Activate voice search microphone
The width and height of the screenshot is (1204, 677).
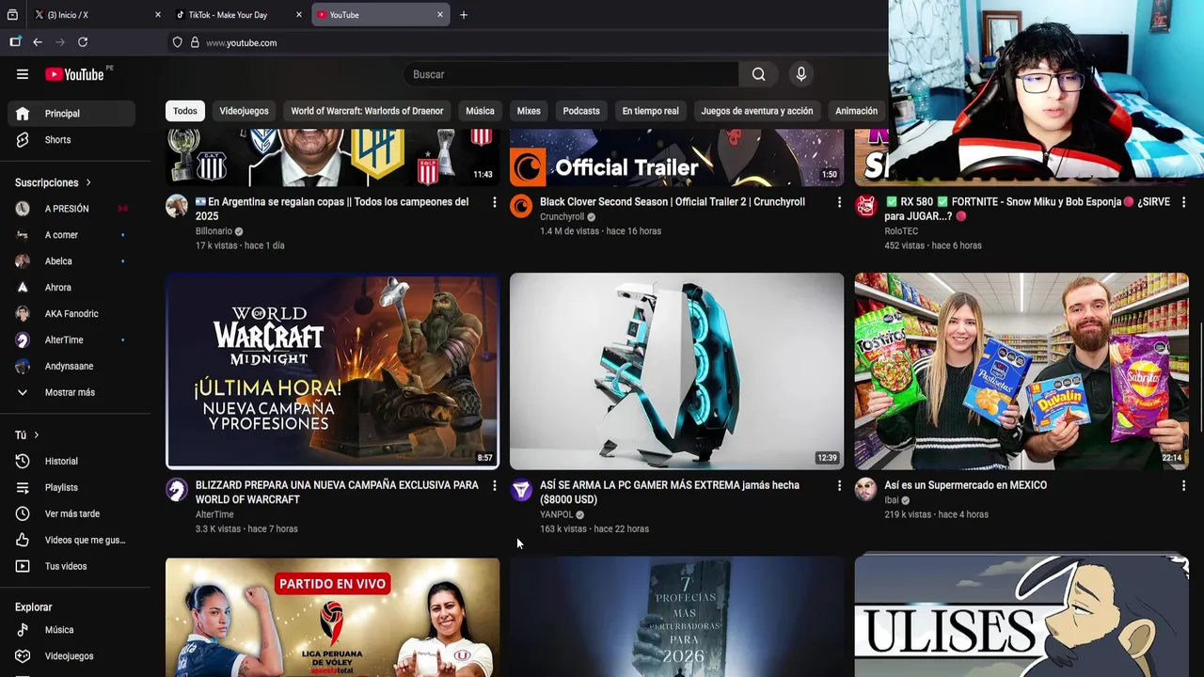click(801, 74)
